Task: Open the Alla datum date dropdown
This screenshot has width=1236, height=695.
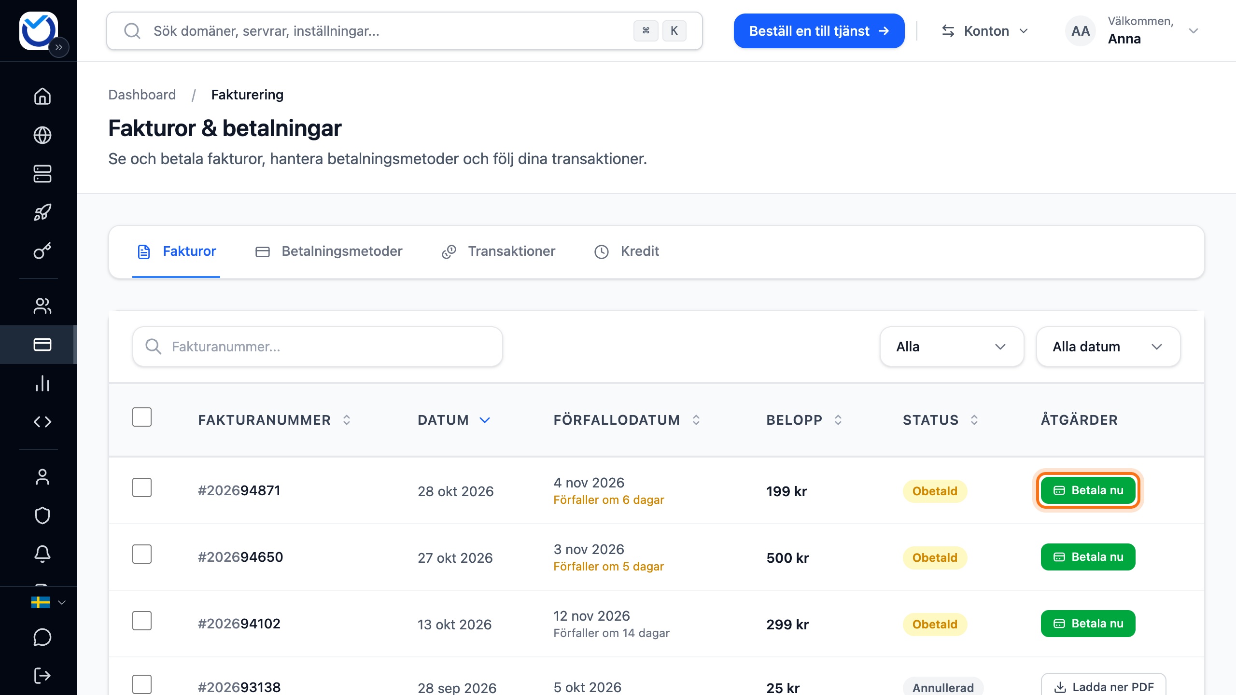Action: click(x=1108, y=347)
